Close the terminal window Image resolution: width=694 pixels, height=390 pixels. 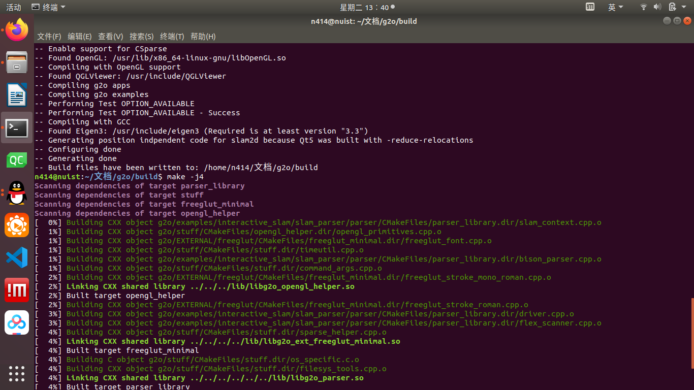click(687, 21)
